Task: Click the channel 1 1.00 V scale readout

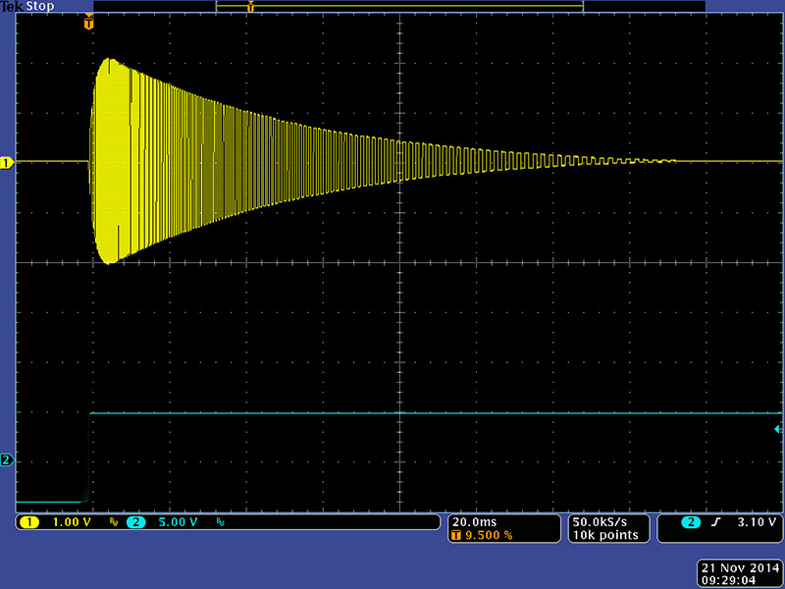Action: [70, 522]
